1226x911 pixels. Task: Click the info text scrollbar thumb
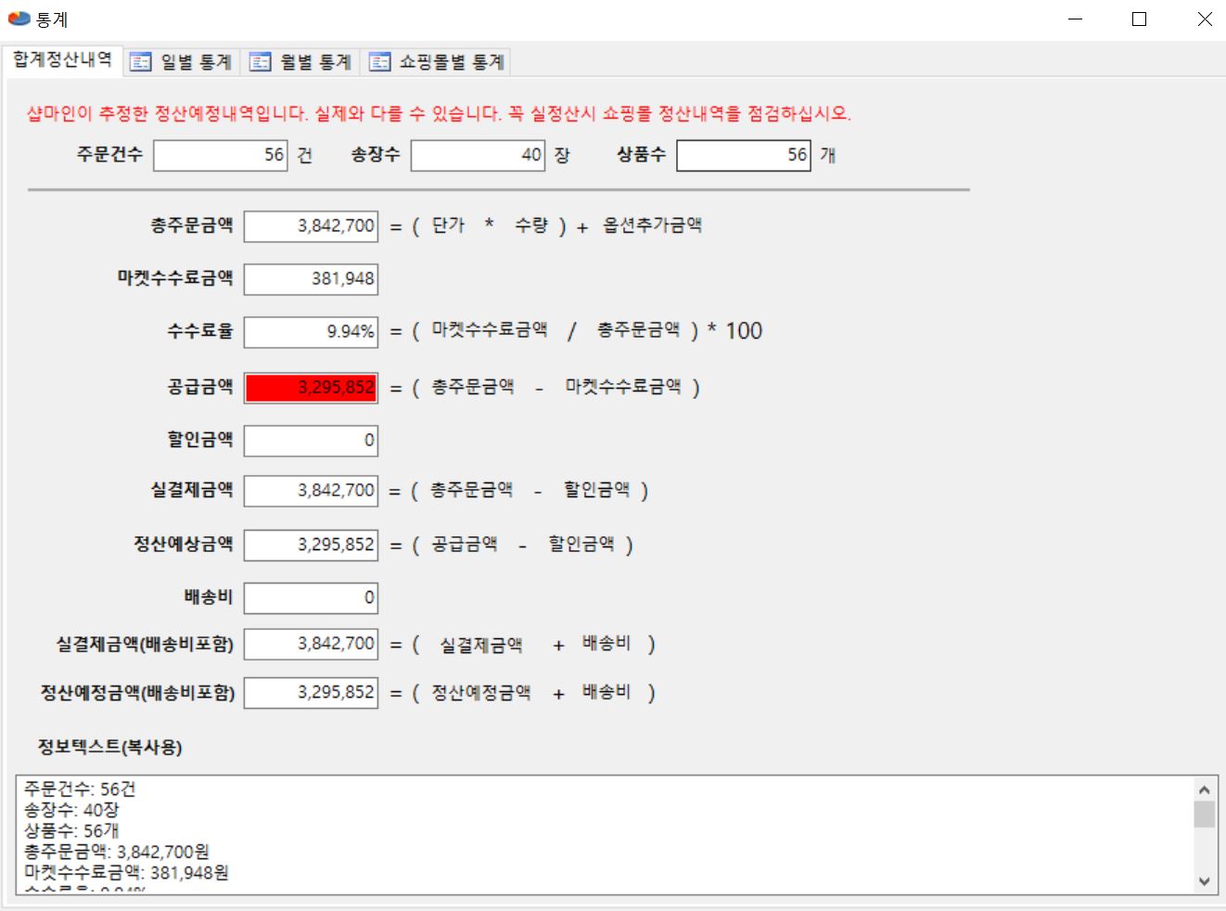point(1204,815)
